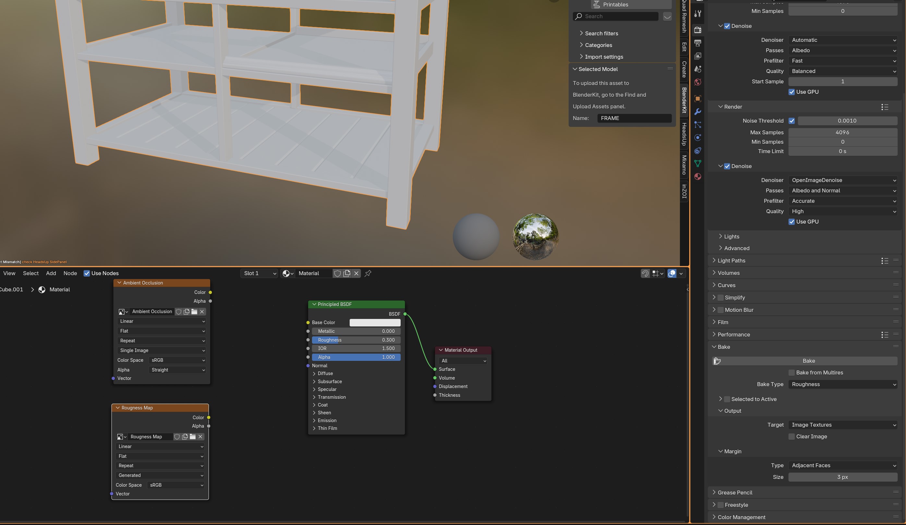
Task: Open the Target Image Textures dropdown
Action: (x=843, y=425)
